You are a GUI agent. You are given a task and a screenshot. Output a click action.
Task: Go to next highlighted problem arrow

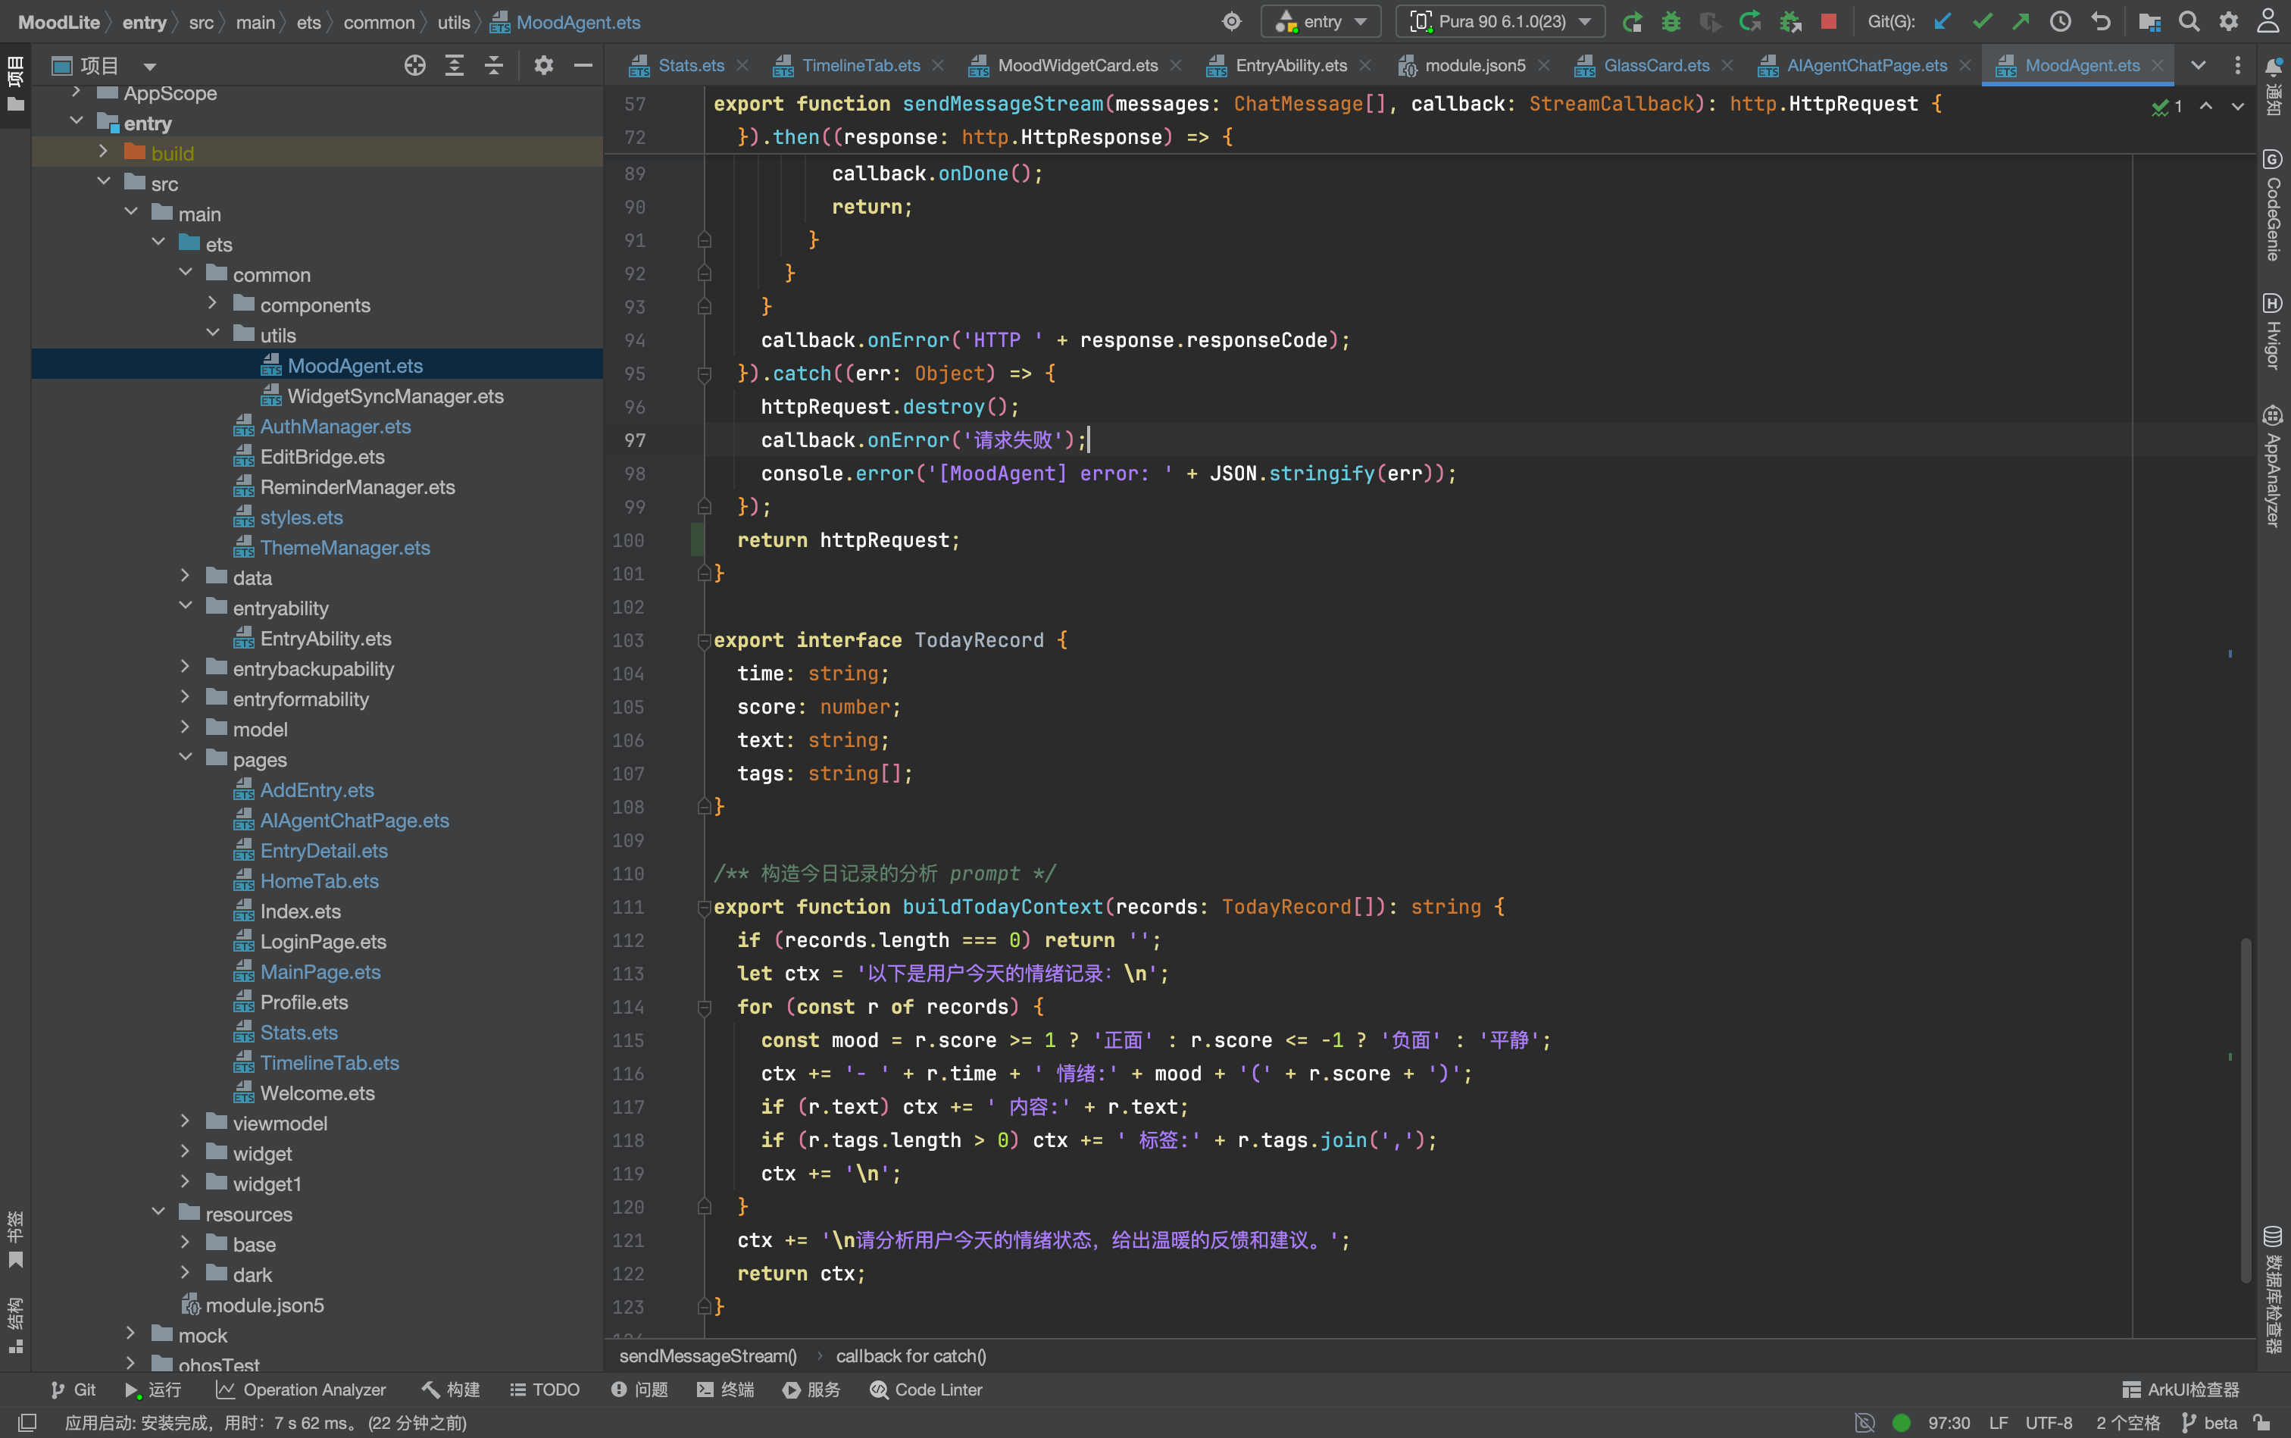2236,107
